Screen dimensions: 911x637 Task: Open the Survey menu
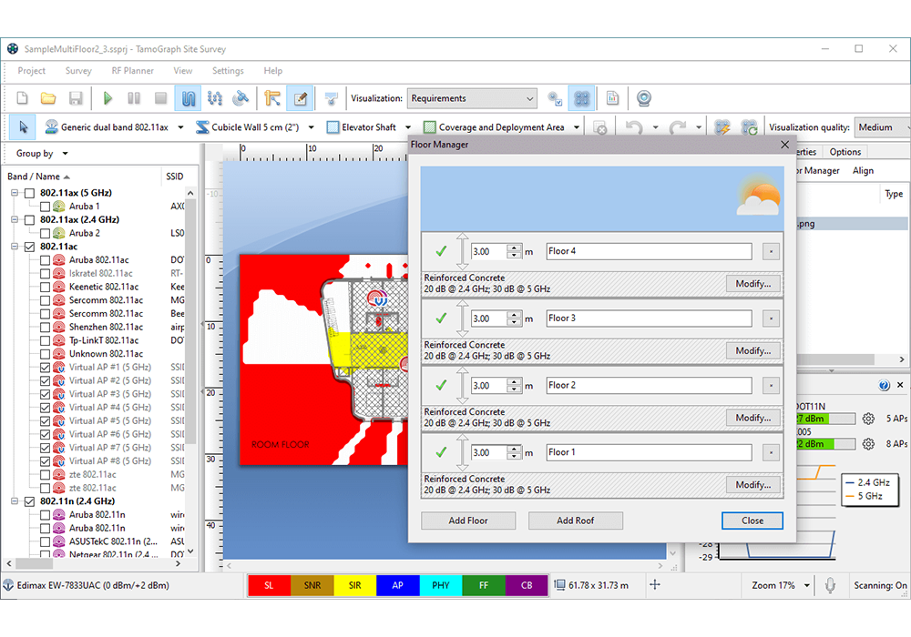coord(78,71)
